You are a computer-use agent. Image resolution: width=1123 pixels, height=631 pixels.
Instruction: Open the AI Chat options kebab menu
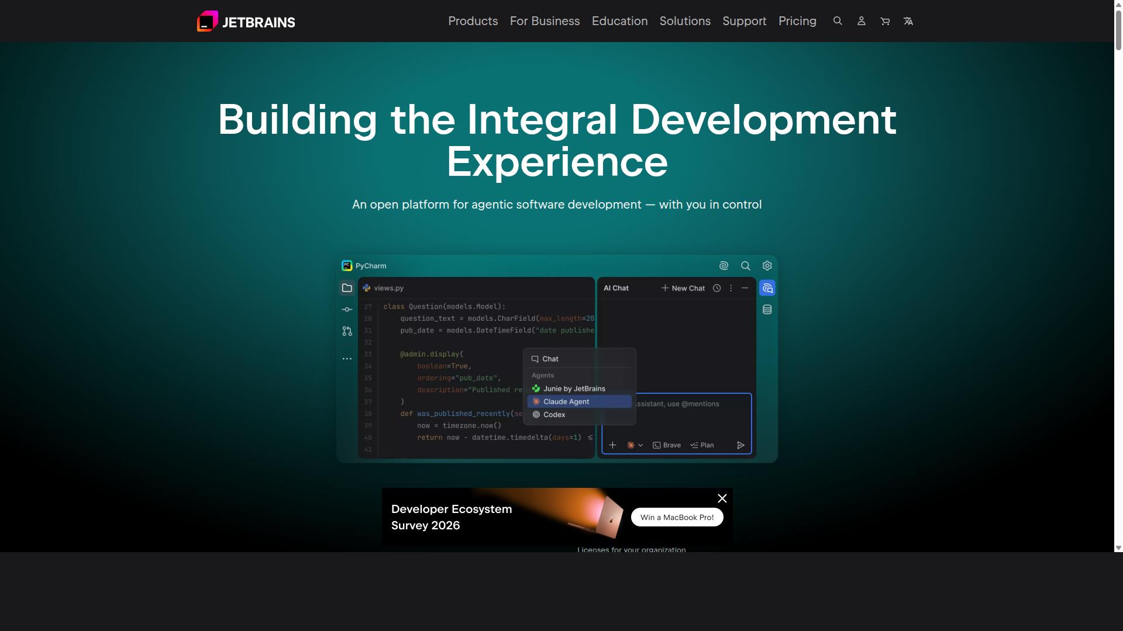point(731,288)
